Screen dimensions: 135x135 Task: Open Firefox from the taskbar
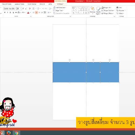coord(9,133)
